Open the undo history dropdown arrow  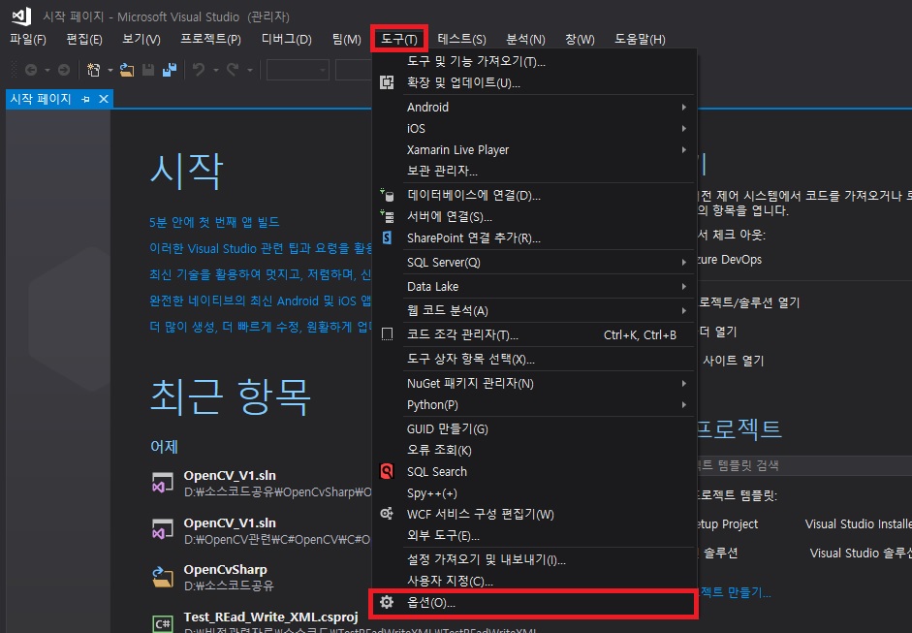pyautogui.click(x=216, y=71)
